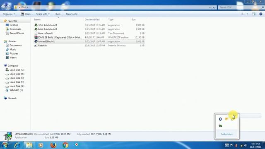The width and height of the screenshot is (265, 149).
Task: Sort by the Name column header
Action: pos(37,19)
